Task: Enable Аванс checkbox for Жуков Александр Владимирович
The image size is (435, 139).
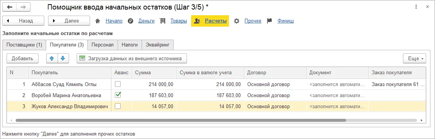Action: coord(118,106)
